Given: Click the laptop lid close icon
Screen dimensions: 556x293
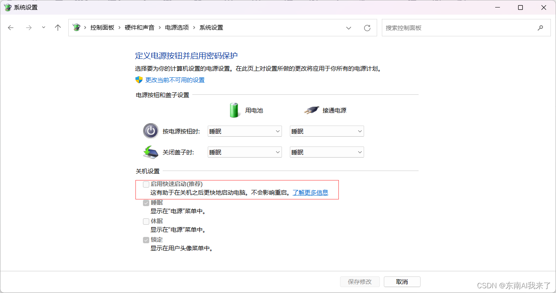Looking at the screenshot, I should 150,152.
